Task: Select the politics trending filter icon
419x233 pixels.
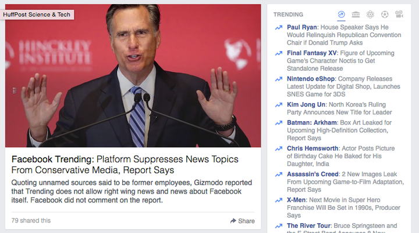Action: [x=356, y=14]
